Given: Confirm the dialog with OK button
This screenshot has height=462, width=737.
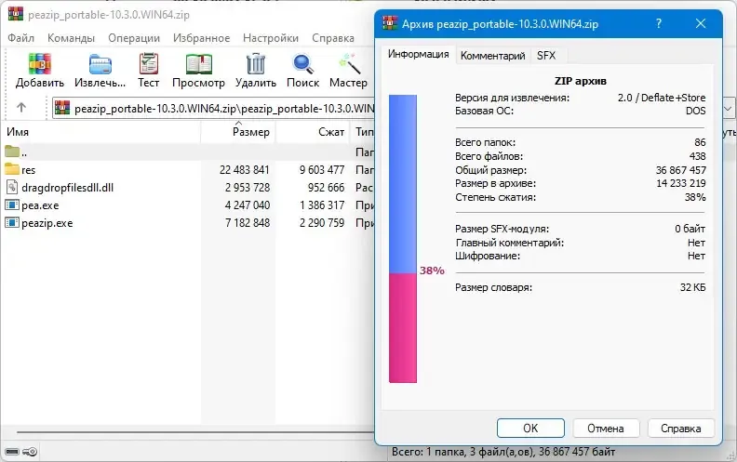Looking at the screenshot, I should [530, 429].
